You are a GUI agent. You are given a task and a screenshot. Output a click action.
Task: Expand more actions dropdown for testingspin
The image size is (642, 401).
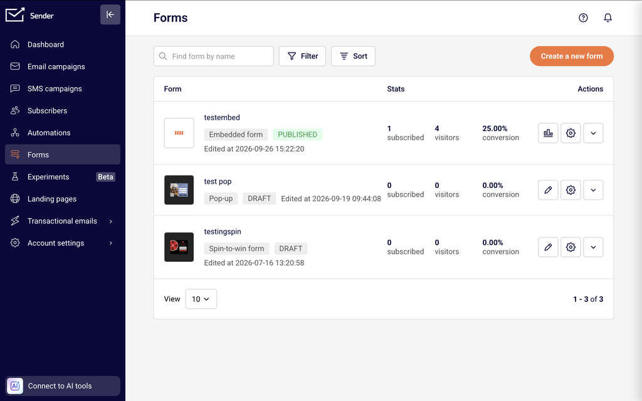coord(593,247)
